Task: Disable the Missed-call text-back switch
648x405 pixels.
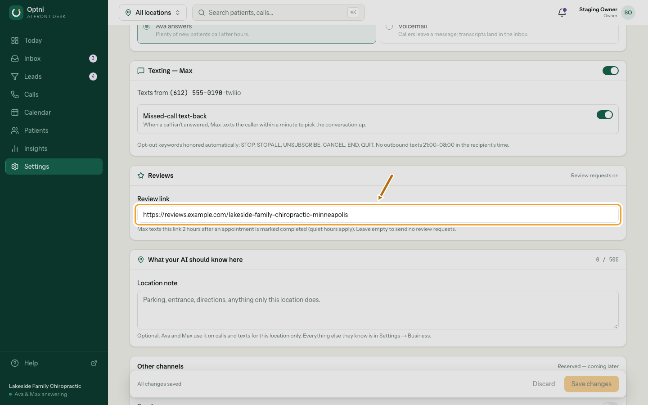Action: pyautogui.click(x=605, y=115)
